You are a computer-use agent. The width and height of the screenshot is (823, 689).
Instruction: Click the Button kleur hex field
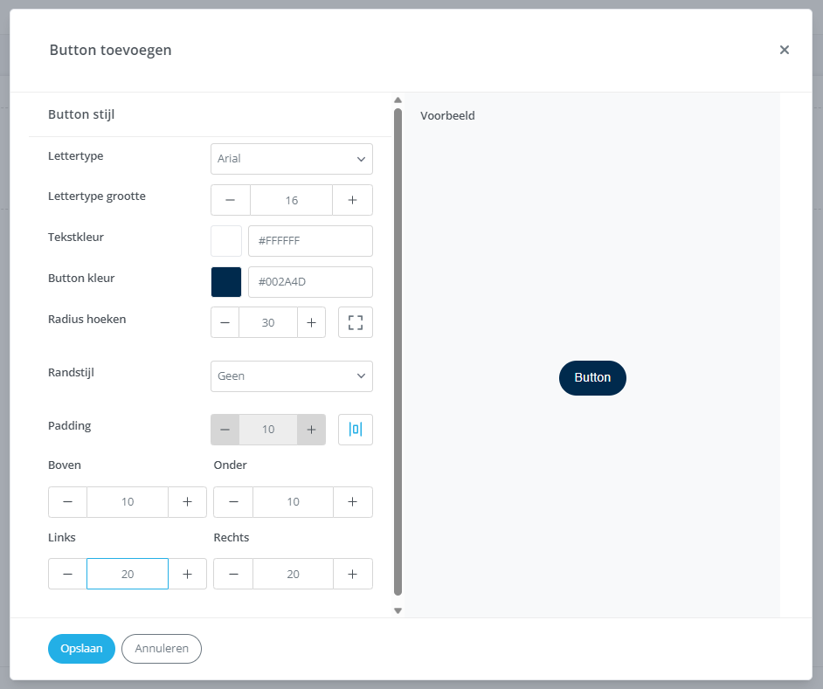click(310, 282)
